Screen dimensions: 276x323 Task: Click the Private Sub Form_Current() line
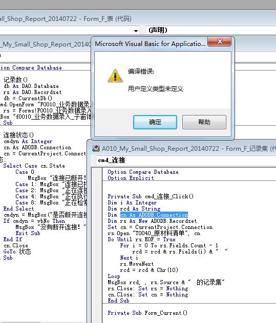click(x=147, y=313)
